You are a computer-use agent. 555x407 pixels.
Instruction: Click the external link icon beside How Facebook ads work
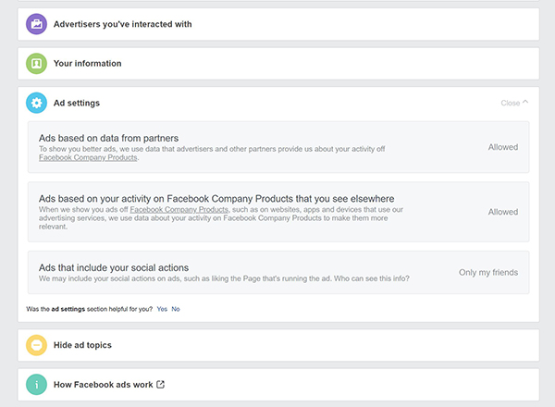[160, 385]
